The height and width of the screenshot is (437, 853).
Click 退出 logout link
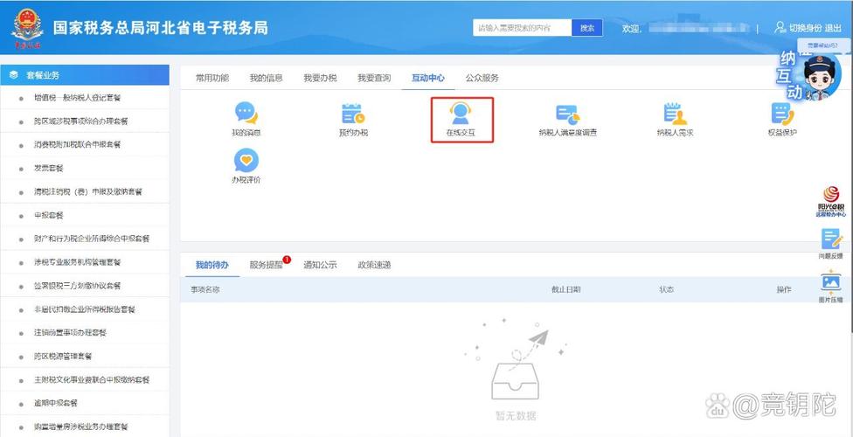click(833, 28)
